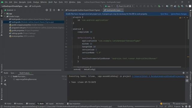Open the Event Log
The image size is (192, 108).
point(165,103)
